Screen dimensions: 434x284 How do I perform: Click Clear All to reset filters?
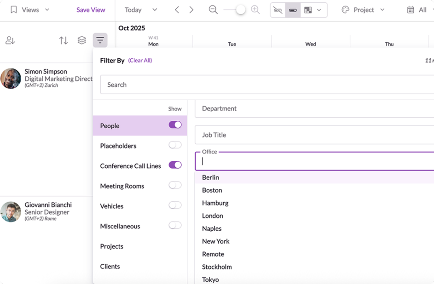pyautogui.click(x=140, y=60)
